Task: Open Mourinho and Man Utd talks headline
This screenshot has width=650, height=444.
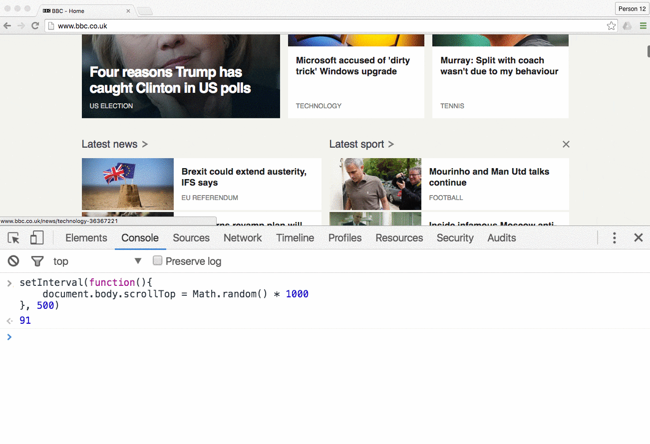Action: click(x=489, y=177)
